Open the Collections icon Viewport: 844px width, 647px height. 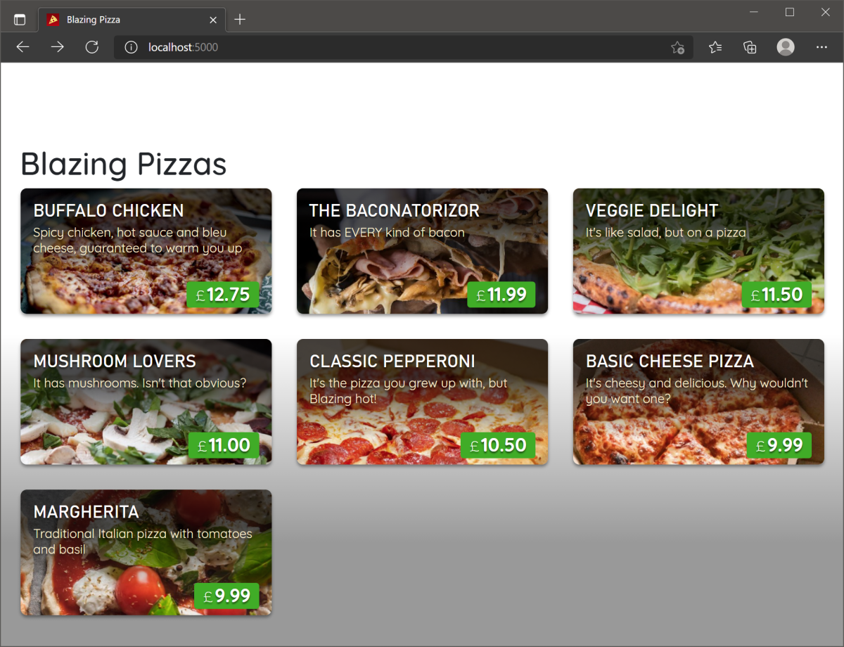tap(750, 47)
